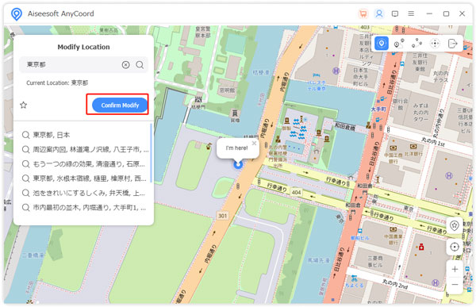Screen dimensions: 476x307
Task: Open the feedback message icon
Action: [x=395, y=13]
